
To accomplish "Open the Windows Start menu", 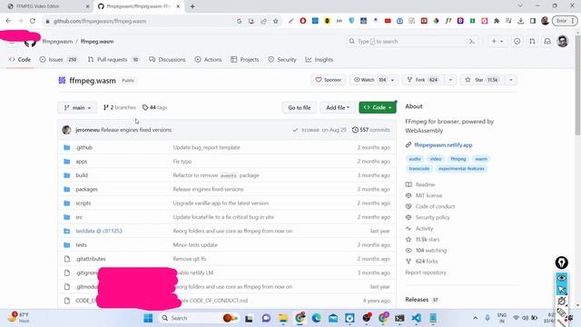I will coord(148,318).
